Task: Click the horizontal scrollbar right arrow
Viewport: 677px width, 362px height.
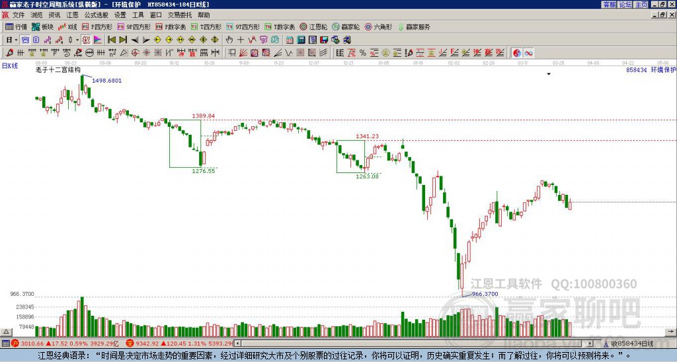Action: (x=590, y=344)
